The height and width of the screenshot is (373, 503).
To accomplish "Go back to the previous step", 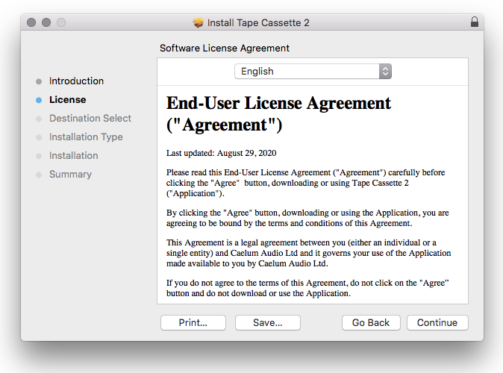I will tap(371, 322).
